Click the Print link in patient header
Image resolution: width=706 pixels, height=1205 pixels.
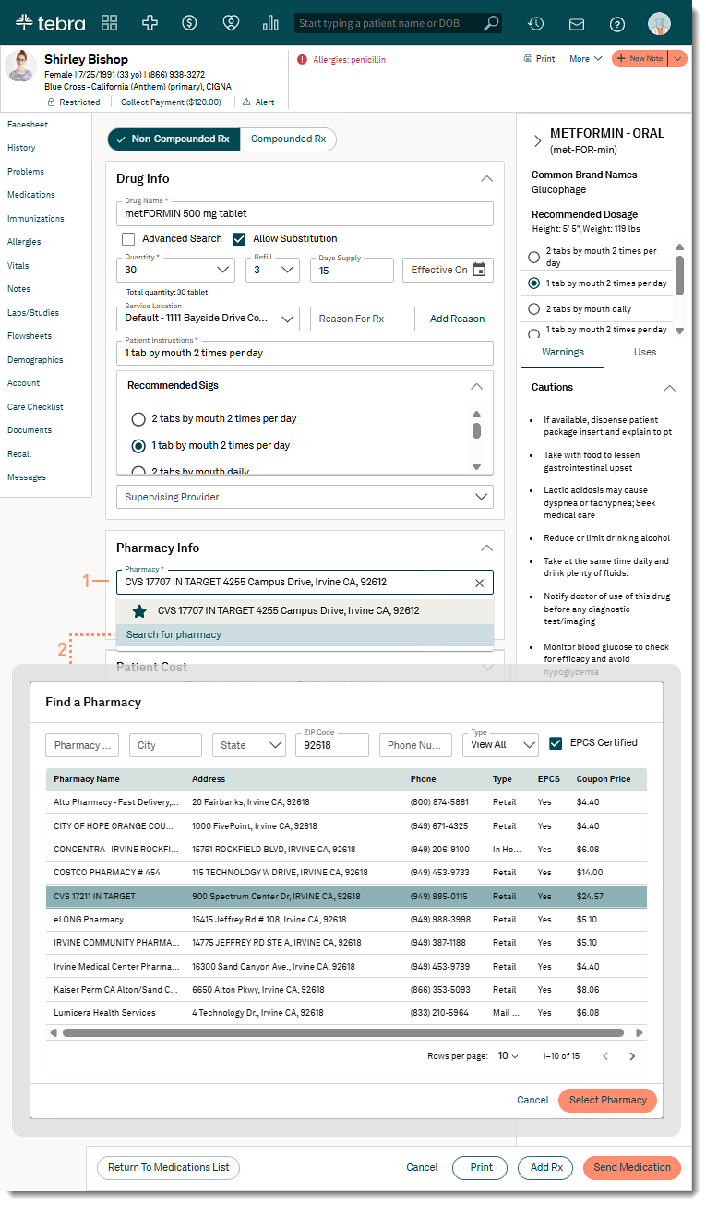coord(539,58)
